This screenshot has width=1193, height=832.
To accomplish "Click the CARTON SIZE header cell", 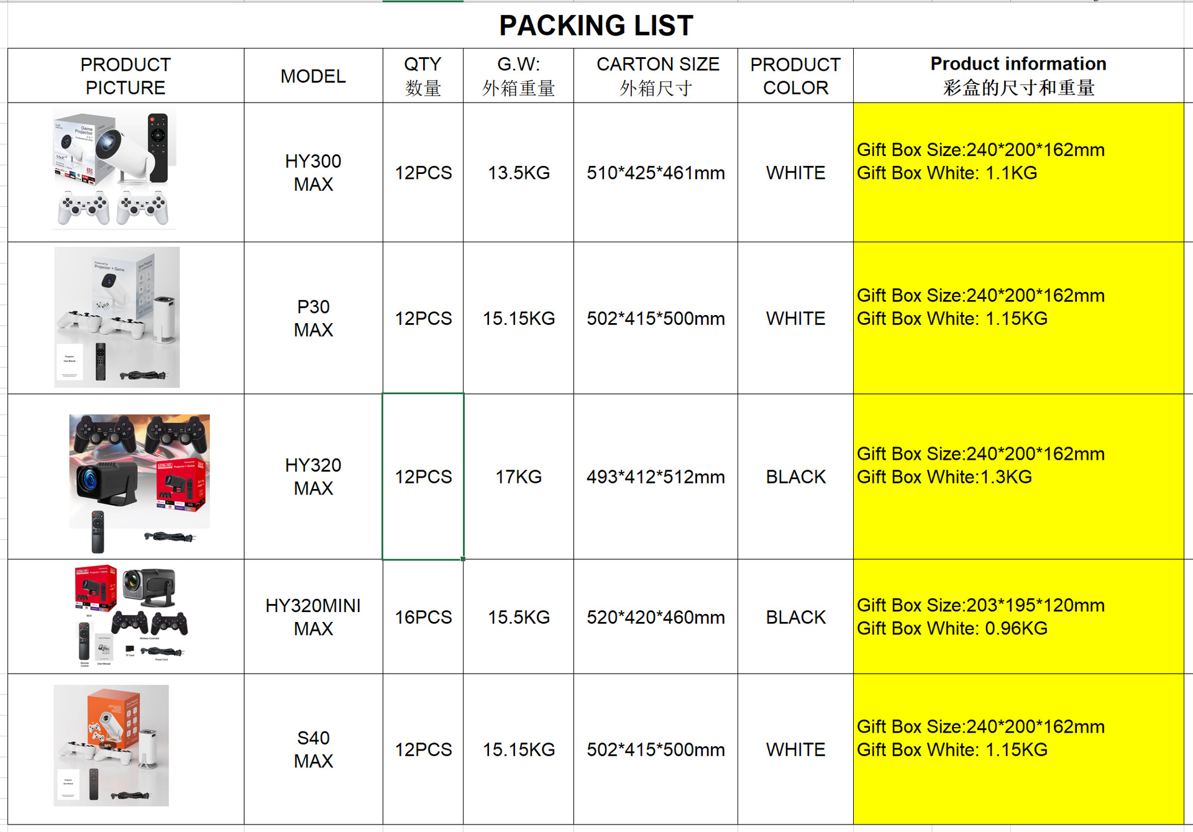I will tap(656, 76).
